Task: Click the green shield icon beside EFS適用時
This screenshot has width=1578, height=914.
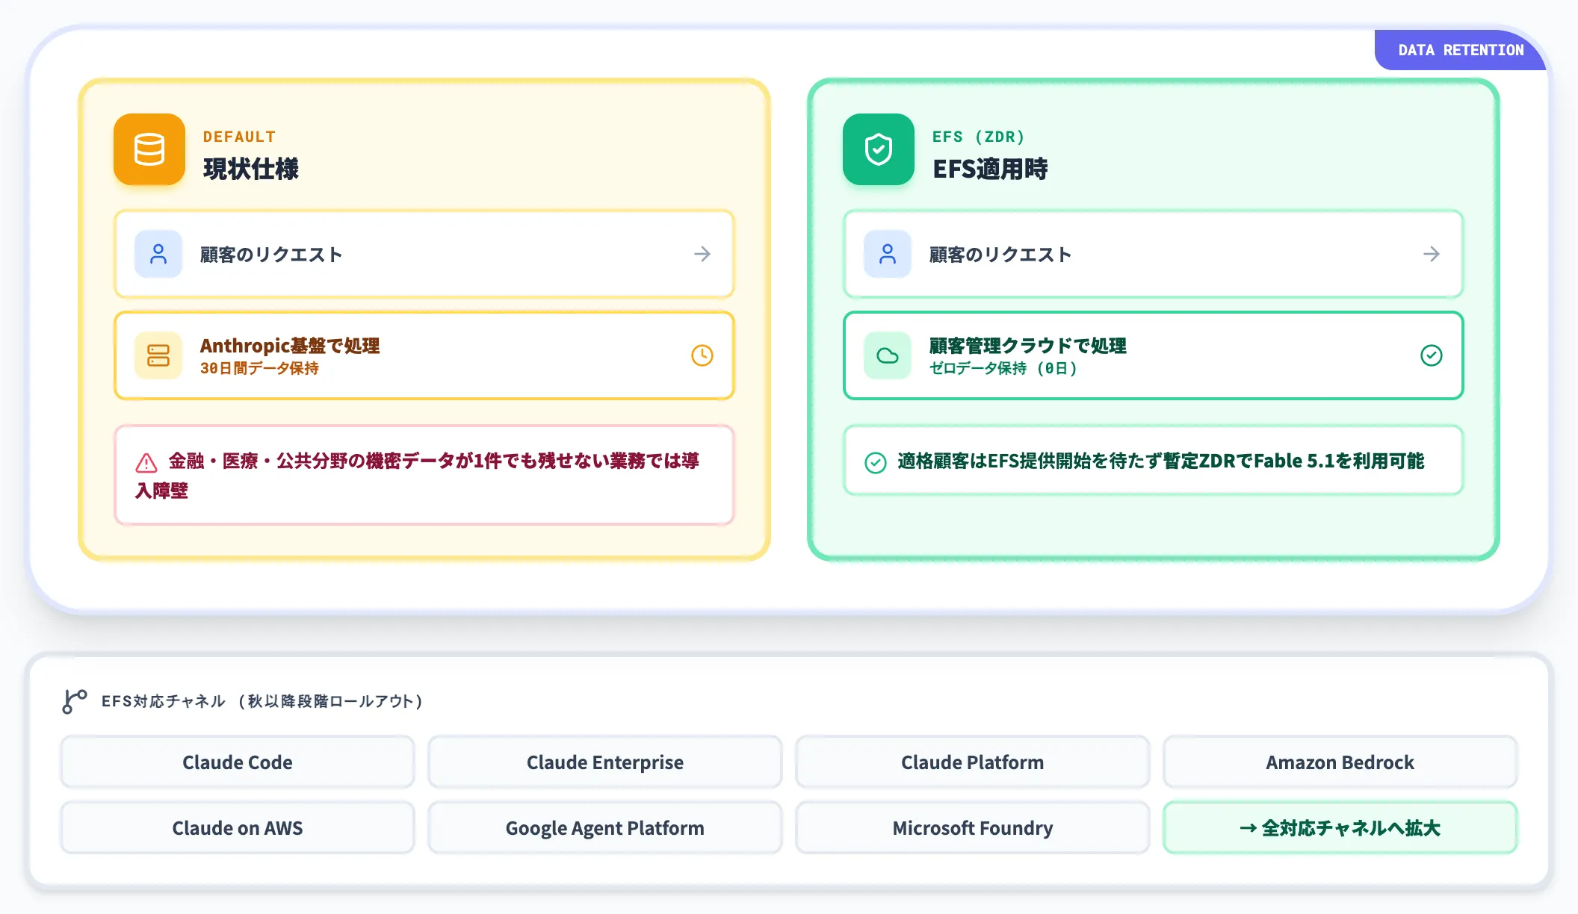Action: [879, 149]
